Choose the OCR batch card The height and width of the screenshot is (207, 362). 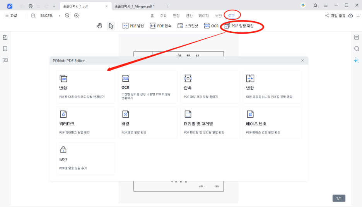pos(148,87)
